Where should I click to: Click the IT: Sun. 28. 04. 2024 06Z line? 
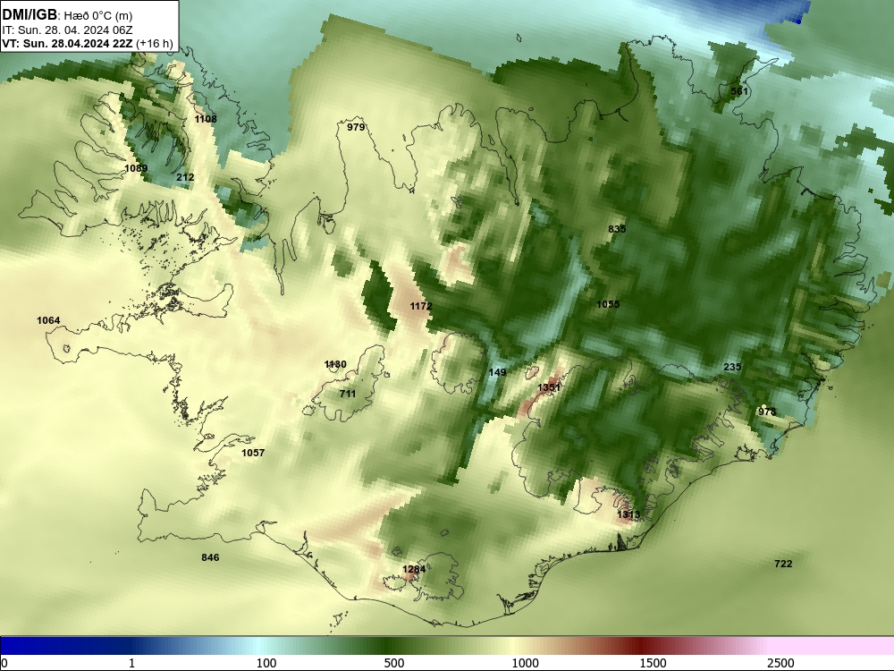click(67, 30)
